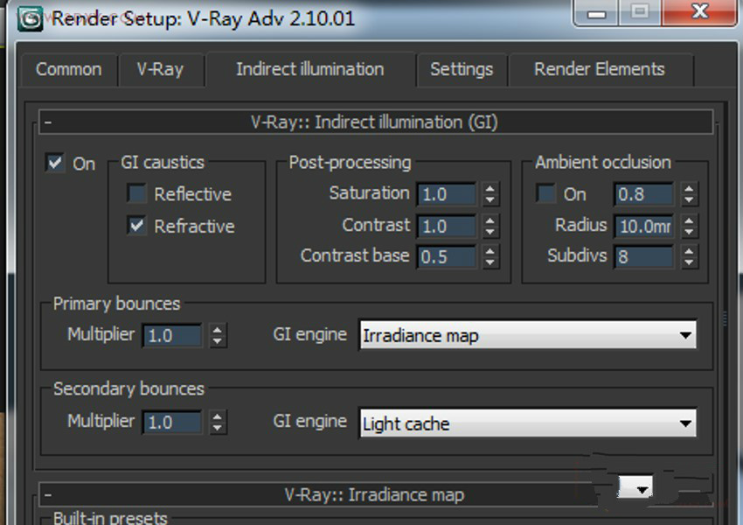Increase Subdivs using the up spinner arrow
Image resolution: width=743 pixels, height=525 pixels.
pyautogui.click(x=689, y=251)
